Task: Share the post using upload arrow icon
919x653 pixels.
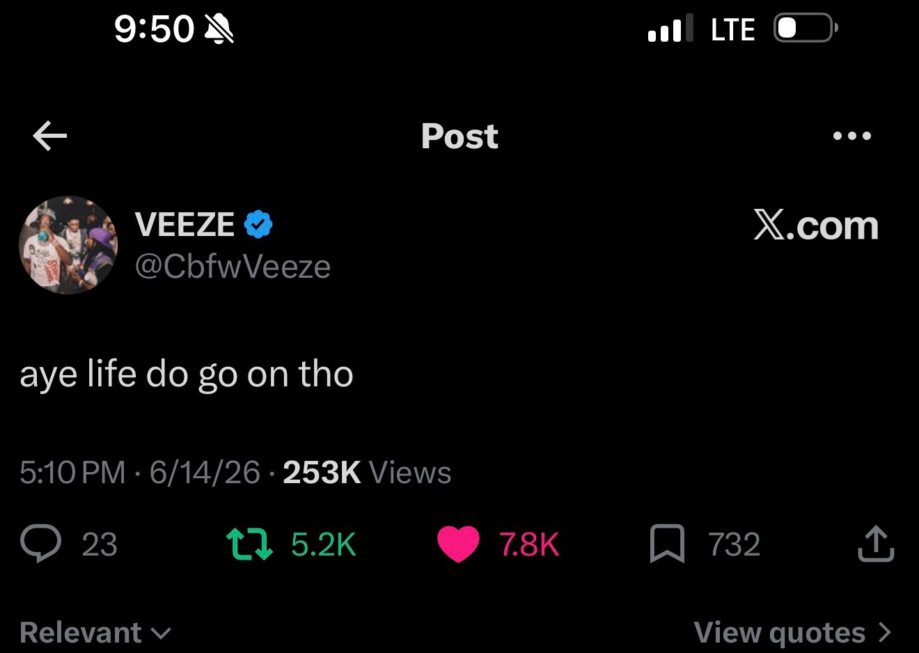Action: (x=875, y=544)
